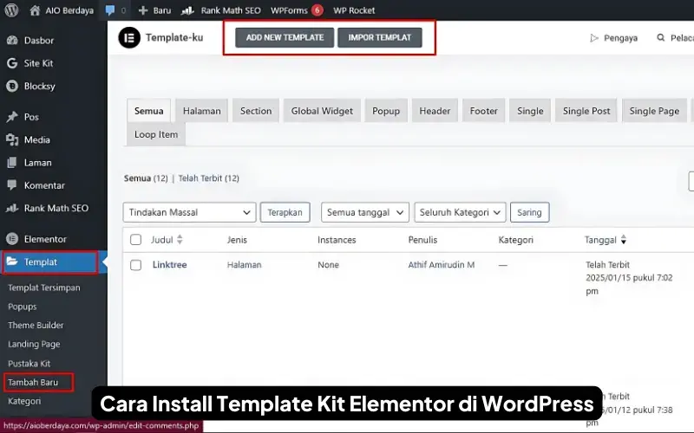Tick the checkbox for Linktree row
Viewport: 694px width, 433px height.
click(x=136, y=265)
